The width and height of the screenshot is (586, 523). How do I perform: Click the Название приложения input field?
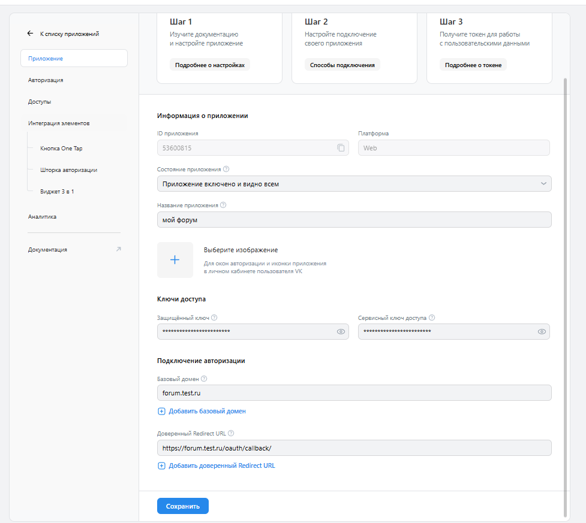(354, 219)
